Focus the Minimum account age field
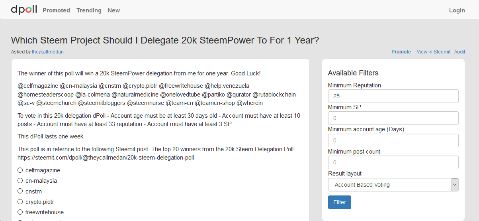 coord(393,140)
